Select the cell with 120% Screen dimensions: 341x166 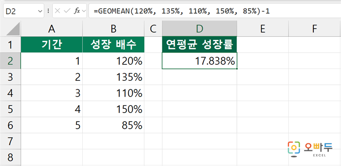click(x=113, y=61)
